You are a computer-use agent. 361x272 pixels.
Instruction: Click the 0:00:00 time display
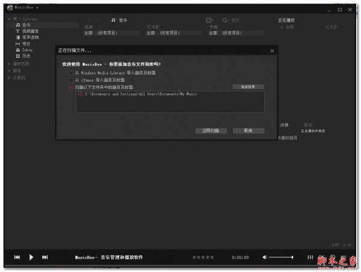(240, 258)
